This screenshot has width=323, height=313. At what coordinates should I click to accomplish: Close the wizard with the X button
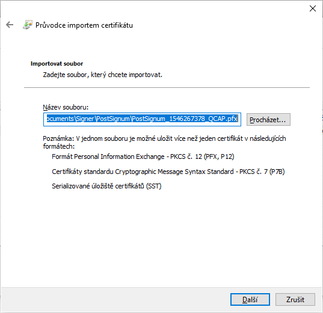(x=313, y=8)
